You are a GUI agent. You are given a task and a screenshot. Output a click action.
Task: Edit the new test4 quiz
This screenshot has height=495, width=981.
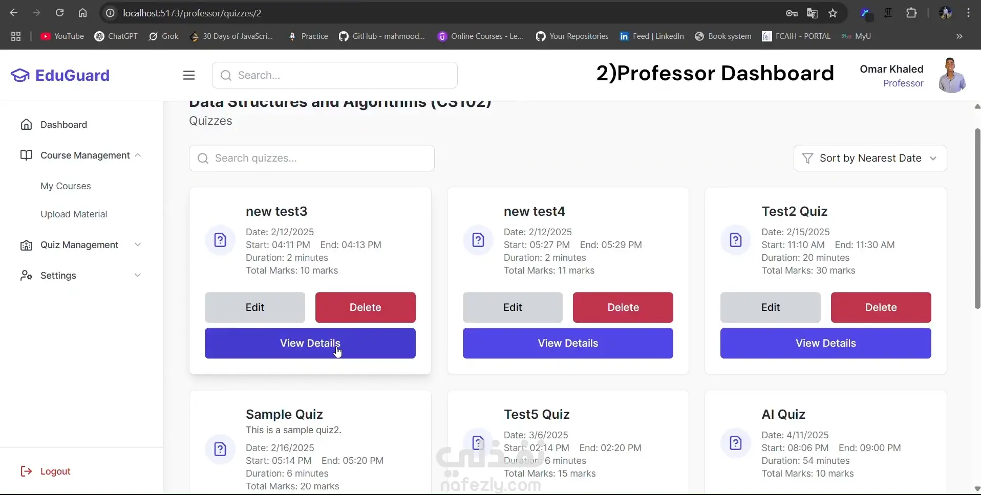(513, 307)
